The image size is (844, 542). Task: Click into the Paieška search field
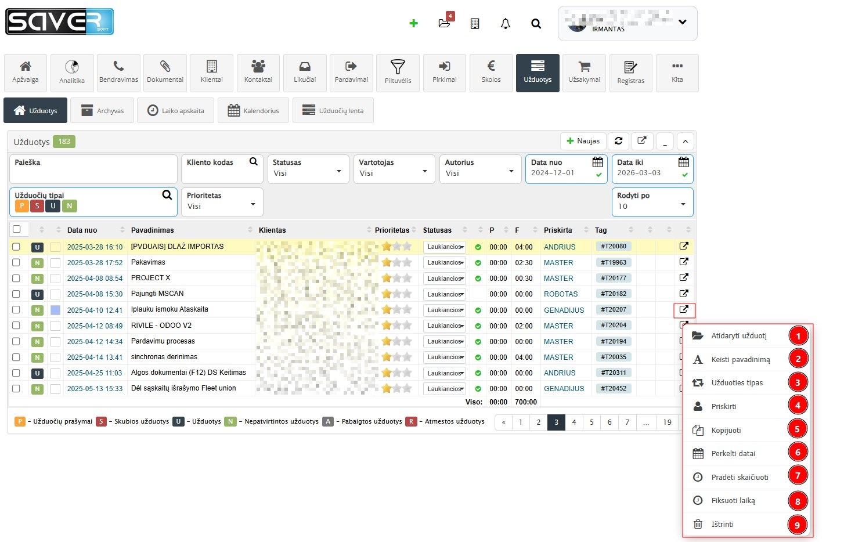(x=93, y=174)
